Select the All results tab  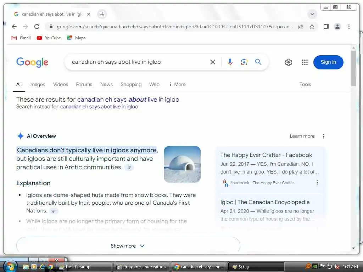point(19,84)
